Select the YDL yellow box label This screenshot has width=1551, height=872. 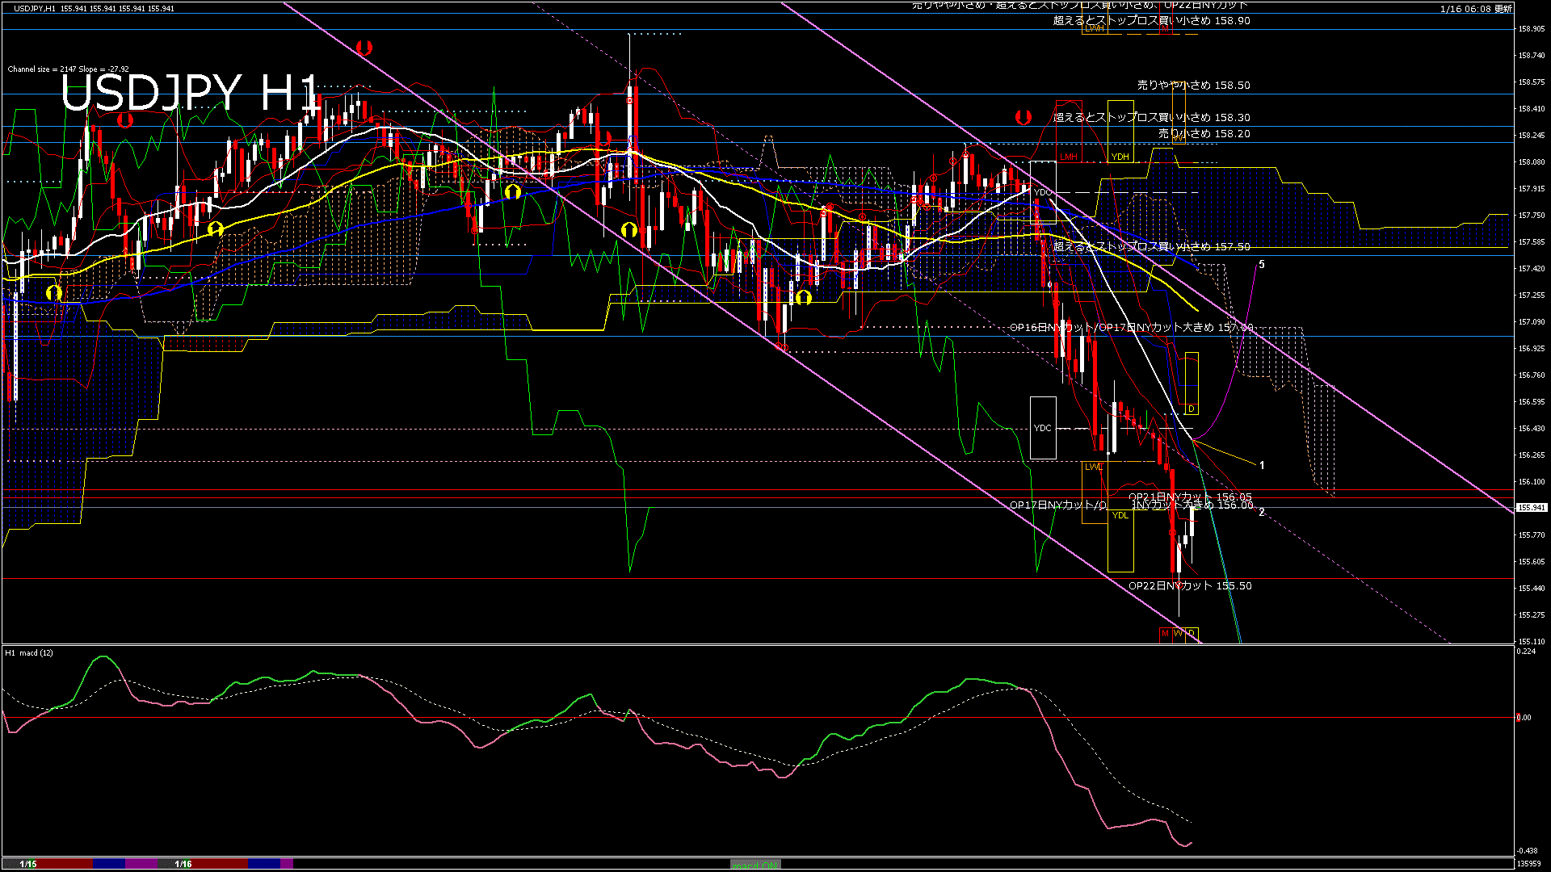pyautogui.click(x=1120, y=515)
